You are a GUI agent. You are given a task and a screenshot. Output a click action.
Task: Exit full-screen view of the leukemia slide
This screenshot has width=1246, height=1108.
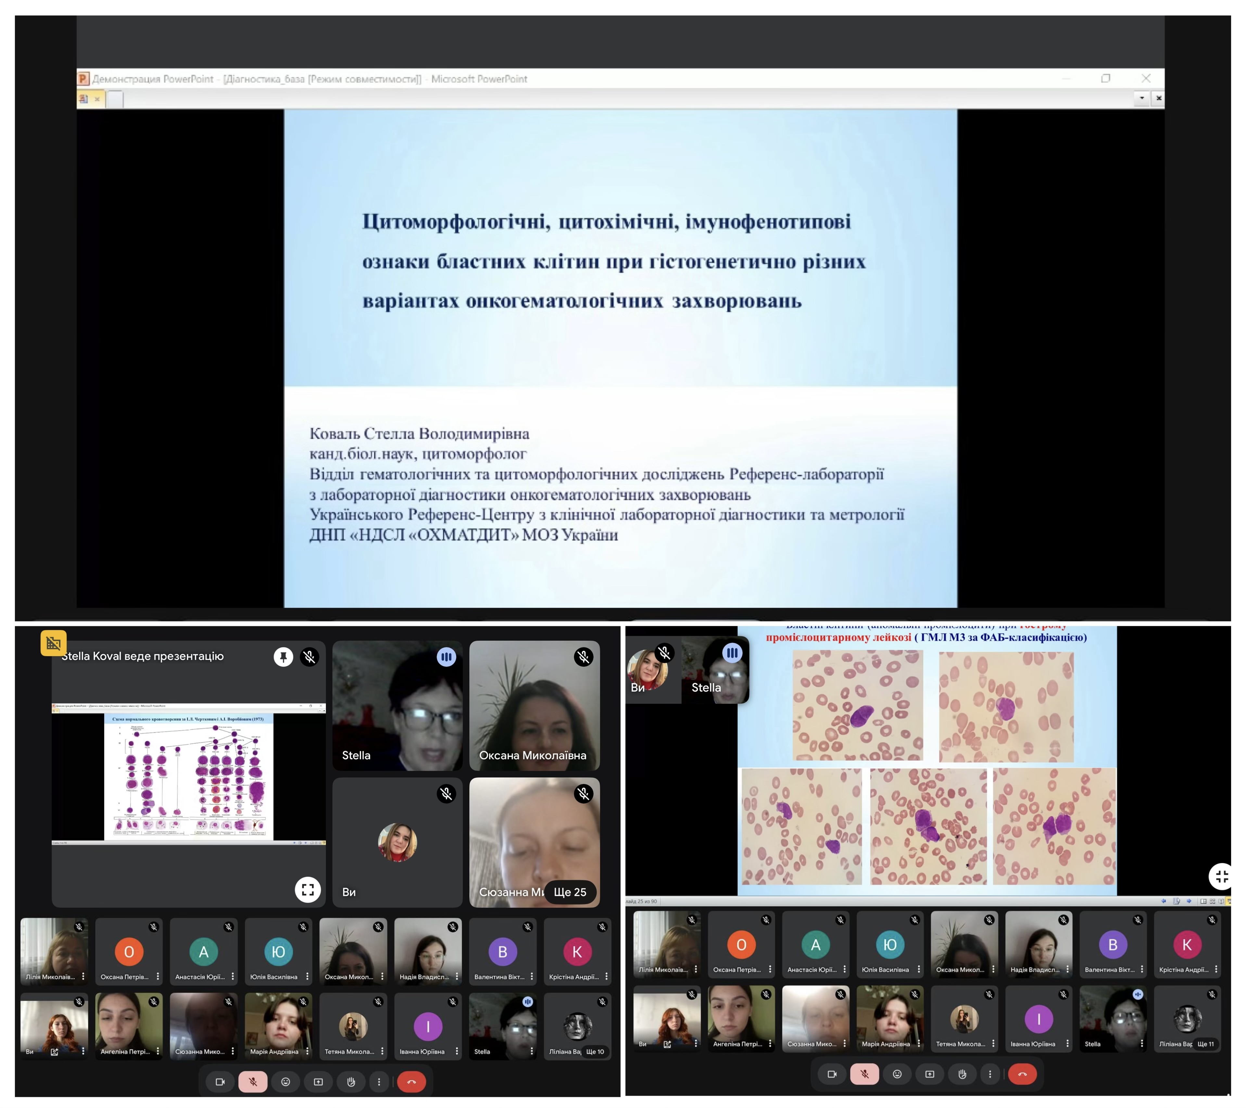pos(1221,876)
